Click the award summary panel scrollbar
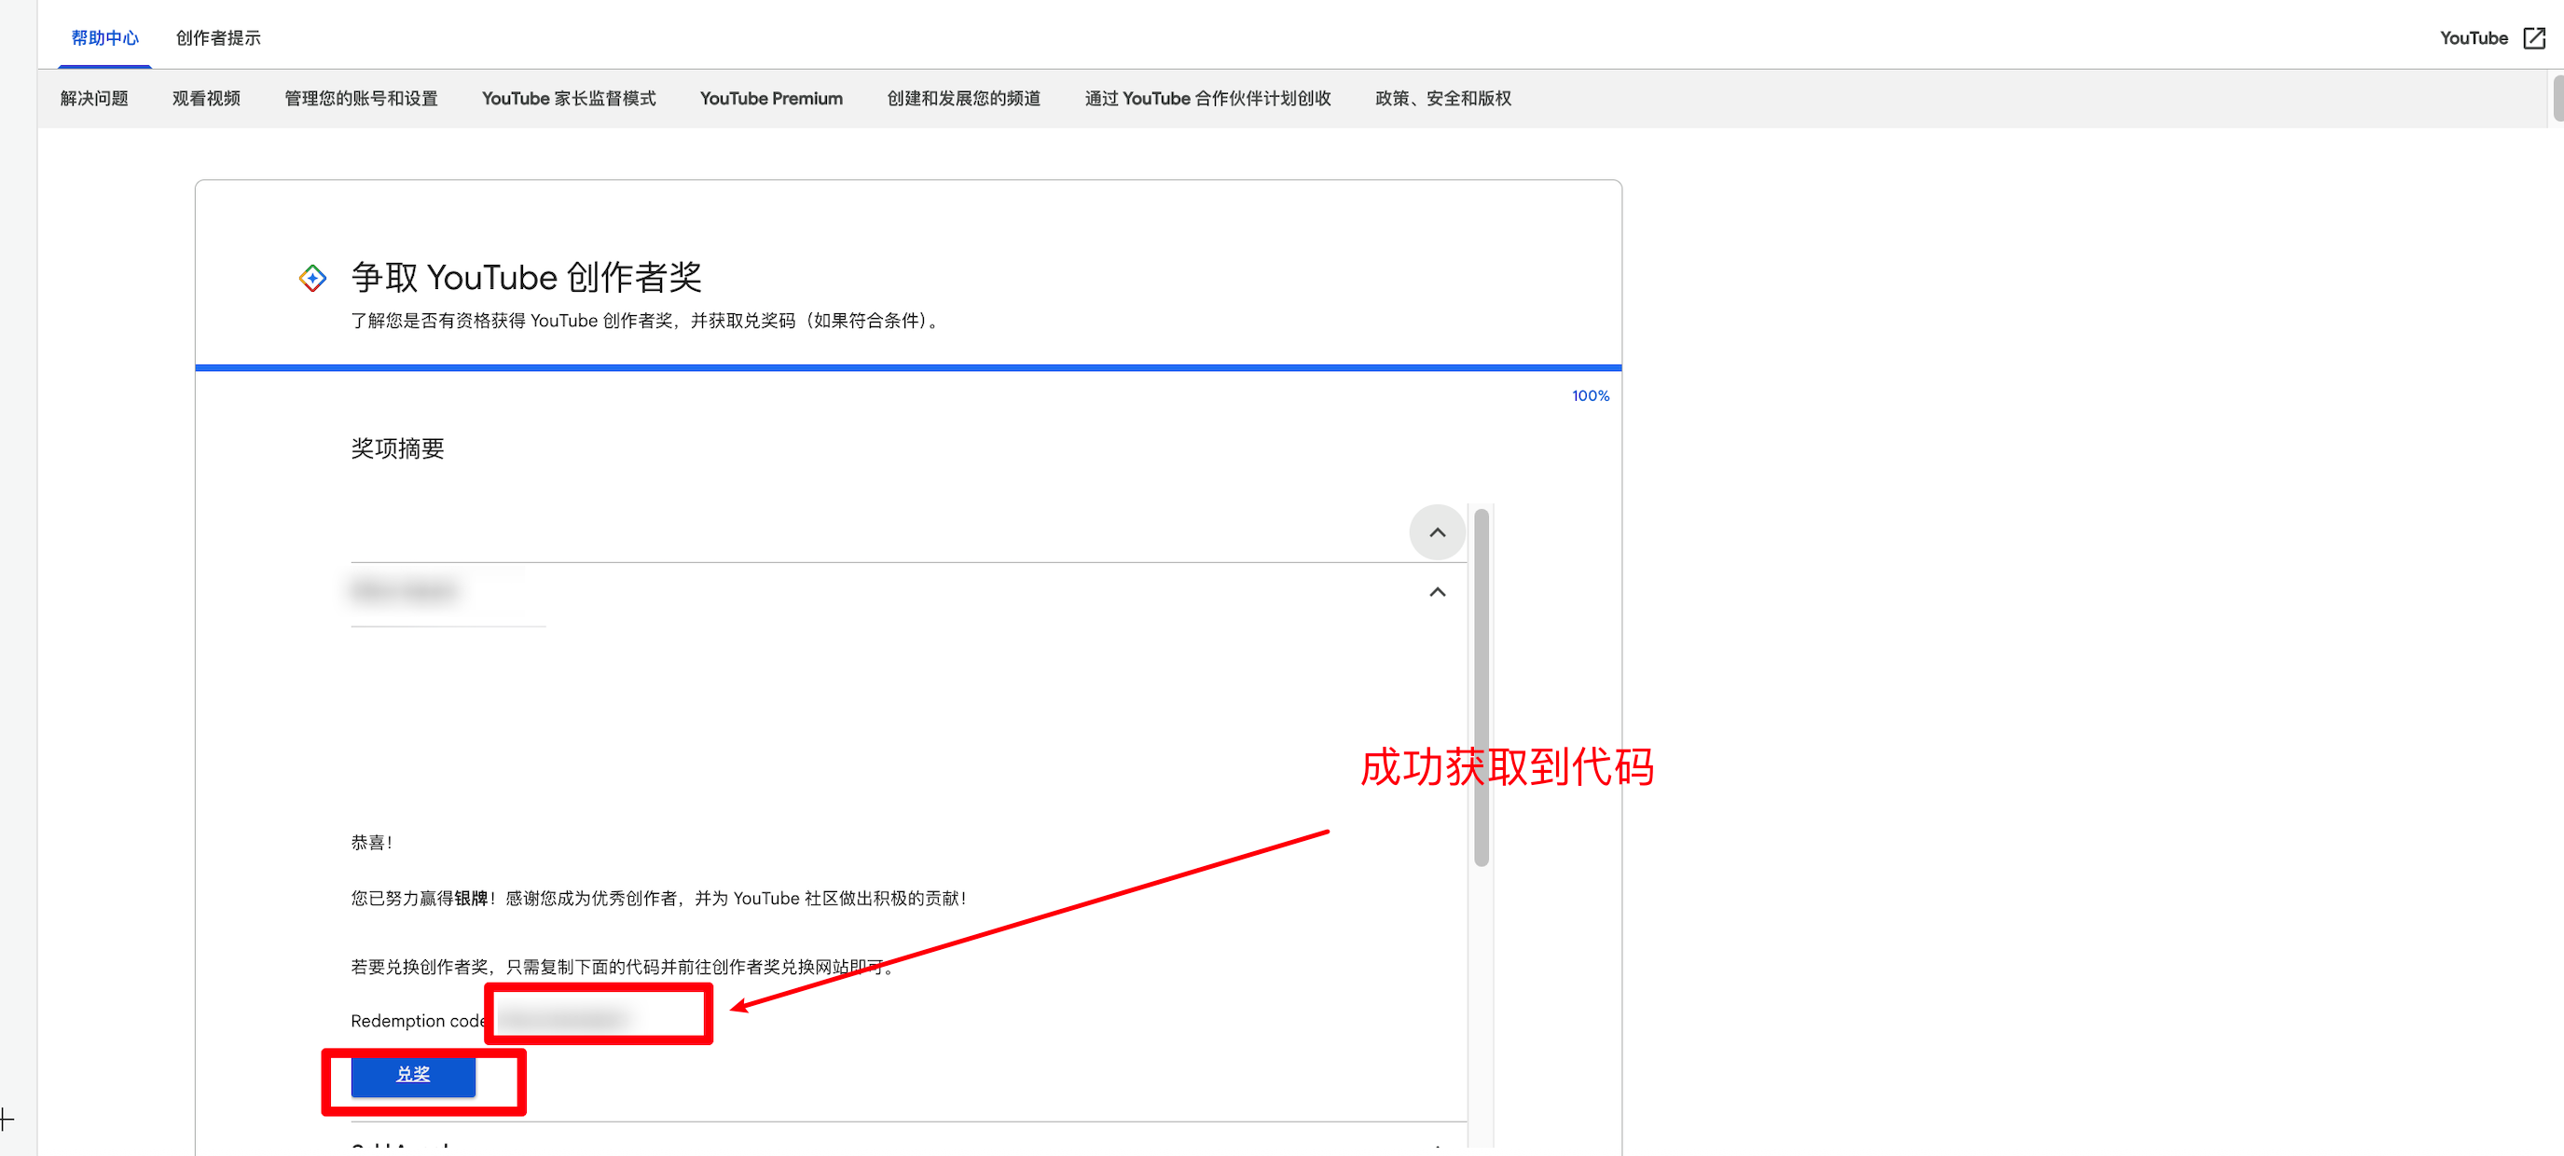 click(x=1482, y=686)
